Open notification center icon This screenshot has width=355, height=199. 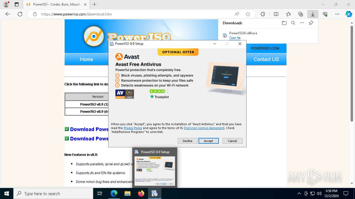[x=346, y=193]
